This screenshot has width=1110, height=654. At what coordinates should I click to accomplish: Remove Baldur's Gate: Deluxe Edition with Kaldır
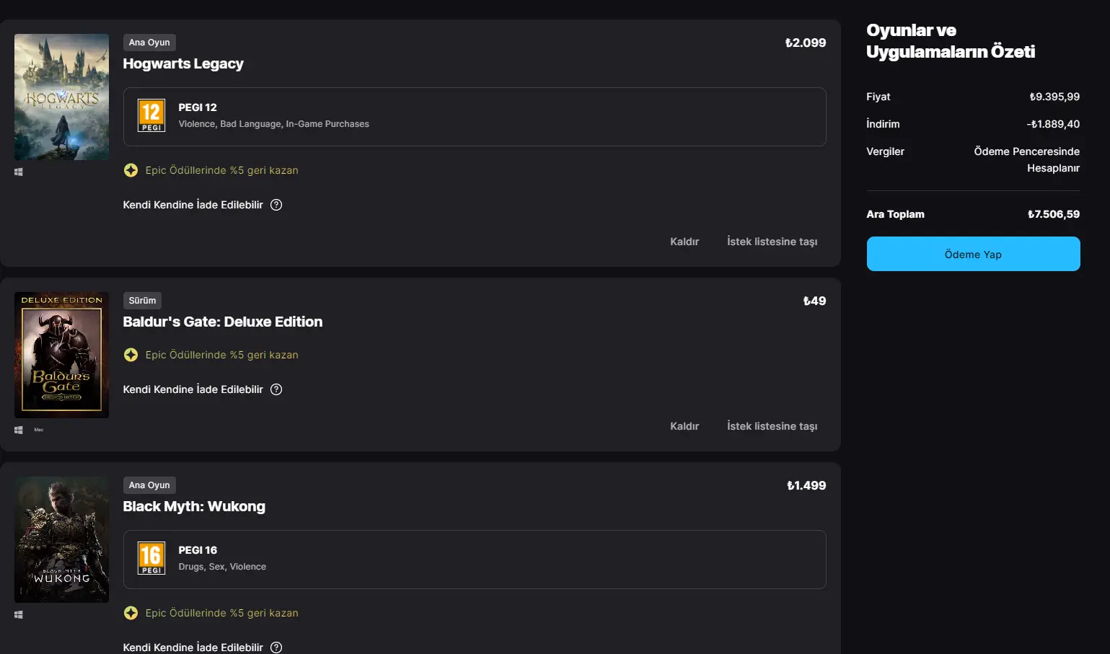coord(684,426)
